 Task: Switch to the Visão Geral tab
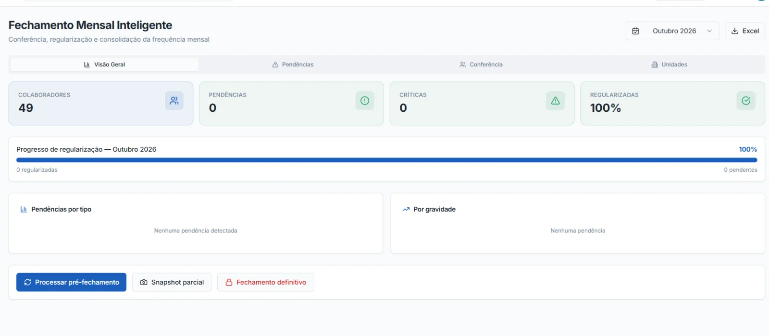[104, 64]
